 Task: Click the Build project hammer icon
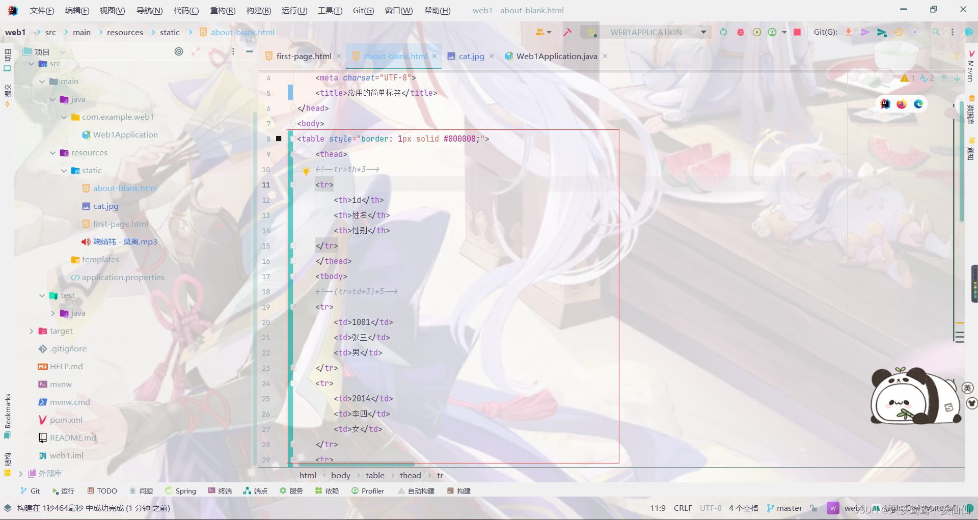tap(567, 32)
